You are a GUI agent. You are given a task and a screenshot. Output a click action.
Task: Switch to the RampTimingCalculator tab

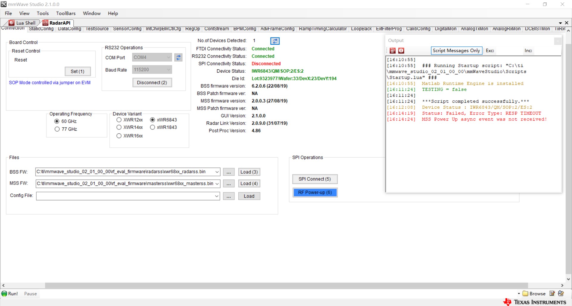323,29
